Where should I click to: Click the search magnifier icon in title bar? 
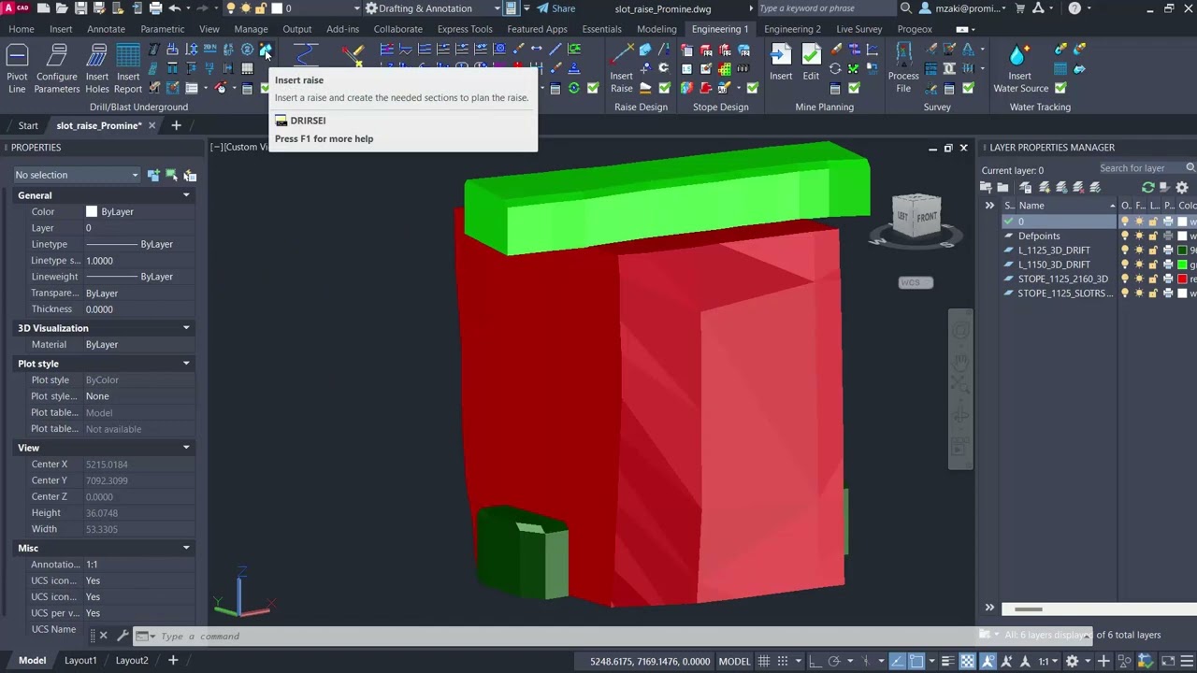[905, 8]
